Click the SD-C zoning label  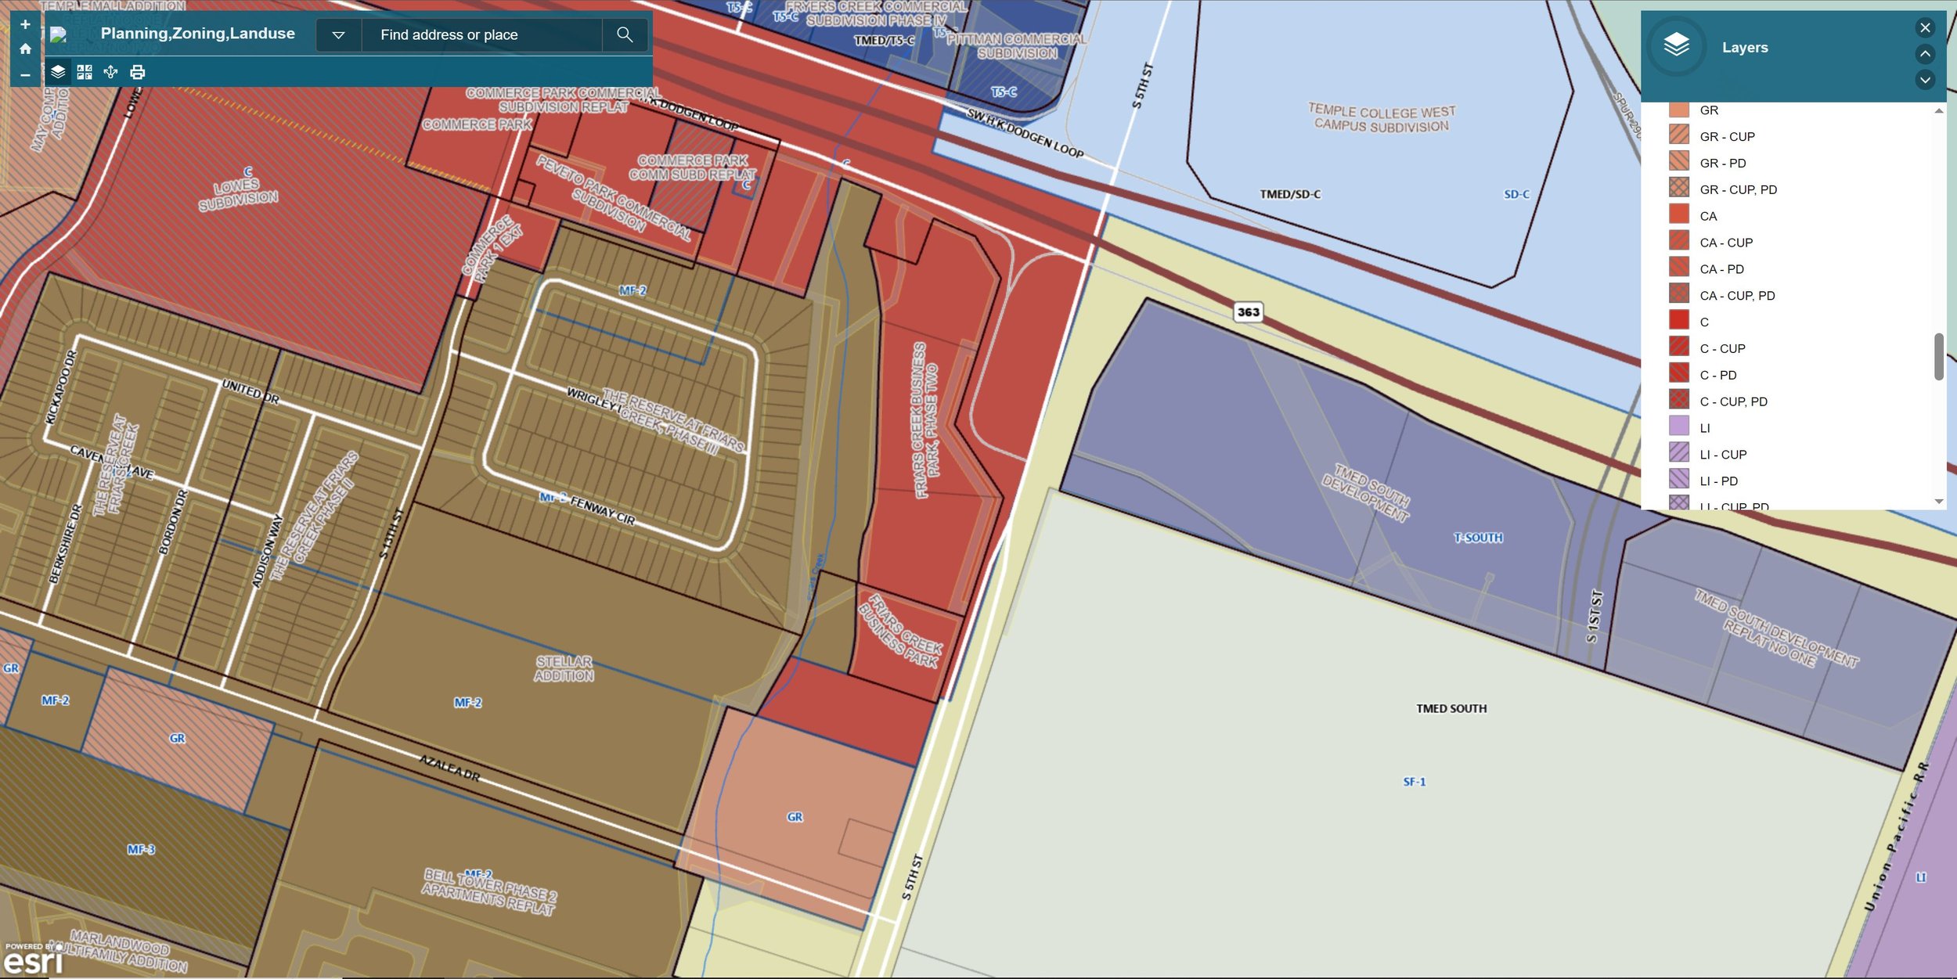click(1516, 194)
